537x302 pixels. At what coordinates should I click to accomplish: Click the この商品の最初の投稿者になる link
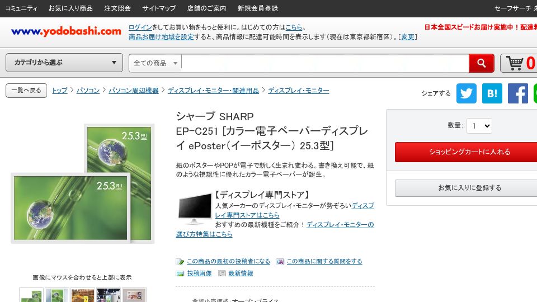228,262
